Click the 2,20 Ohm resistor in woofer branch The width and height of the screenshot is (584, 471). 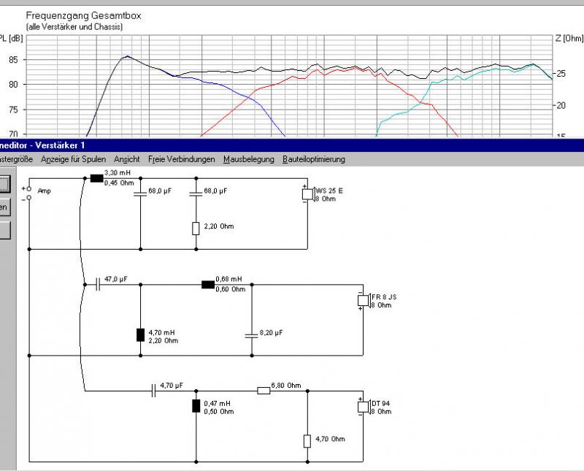196,229
